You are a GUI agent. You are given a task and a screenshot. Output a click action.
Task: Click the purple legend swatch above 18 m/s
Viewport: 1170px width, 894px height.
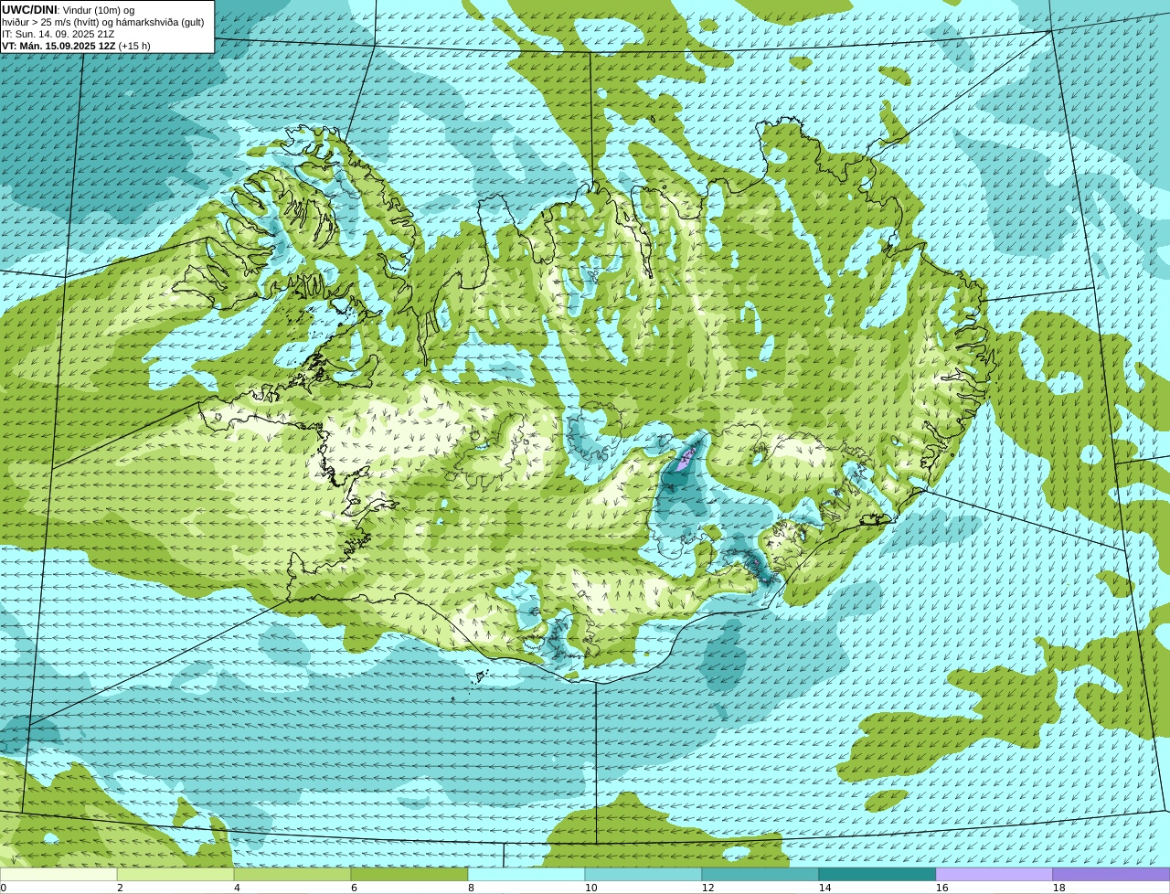click(x=1111, y=874)
